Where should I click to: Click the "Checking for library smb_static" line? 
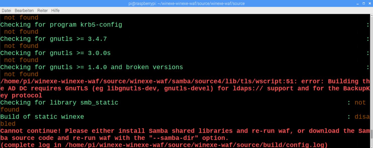(59, 102)
